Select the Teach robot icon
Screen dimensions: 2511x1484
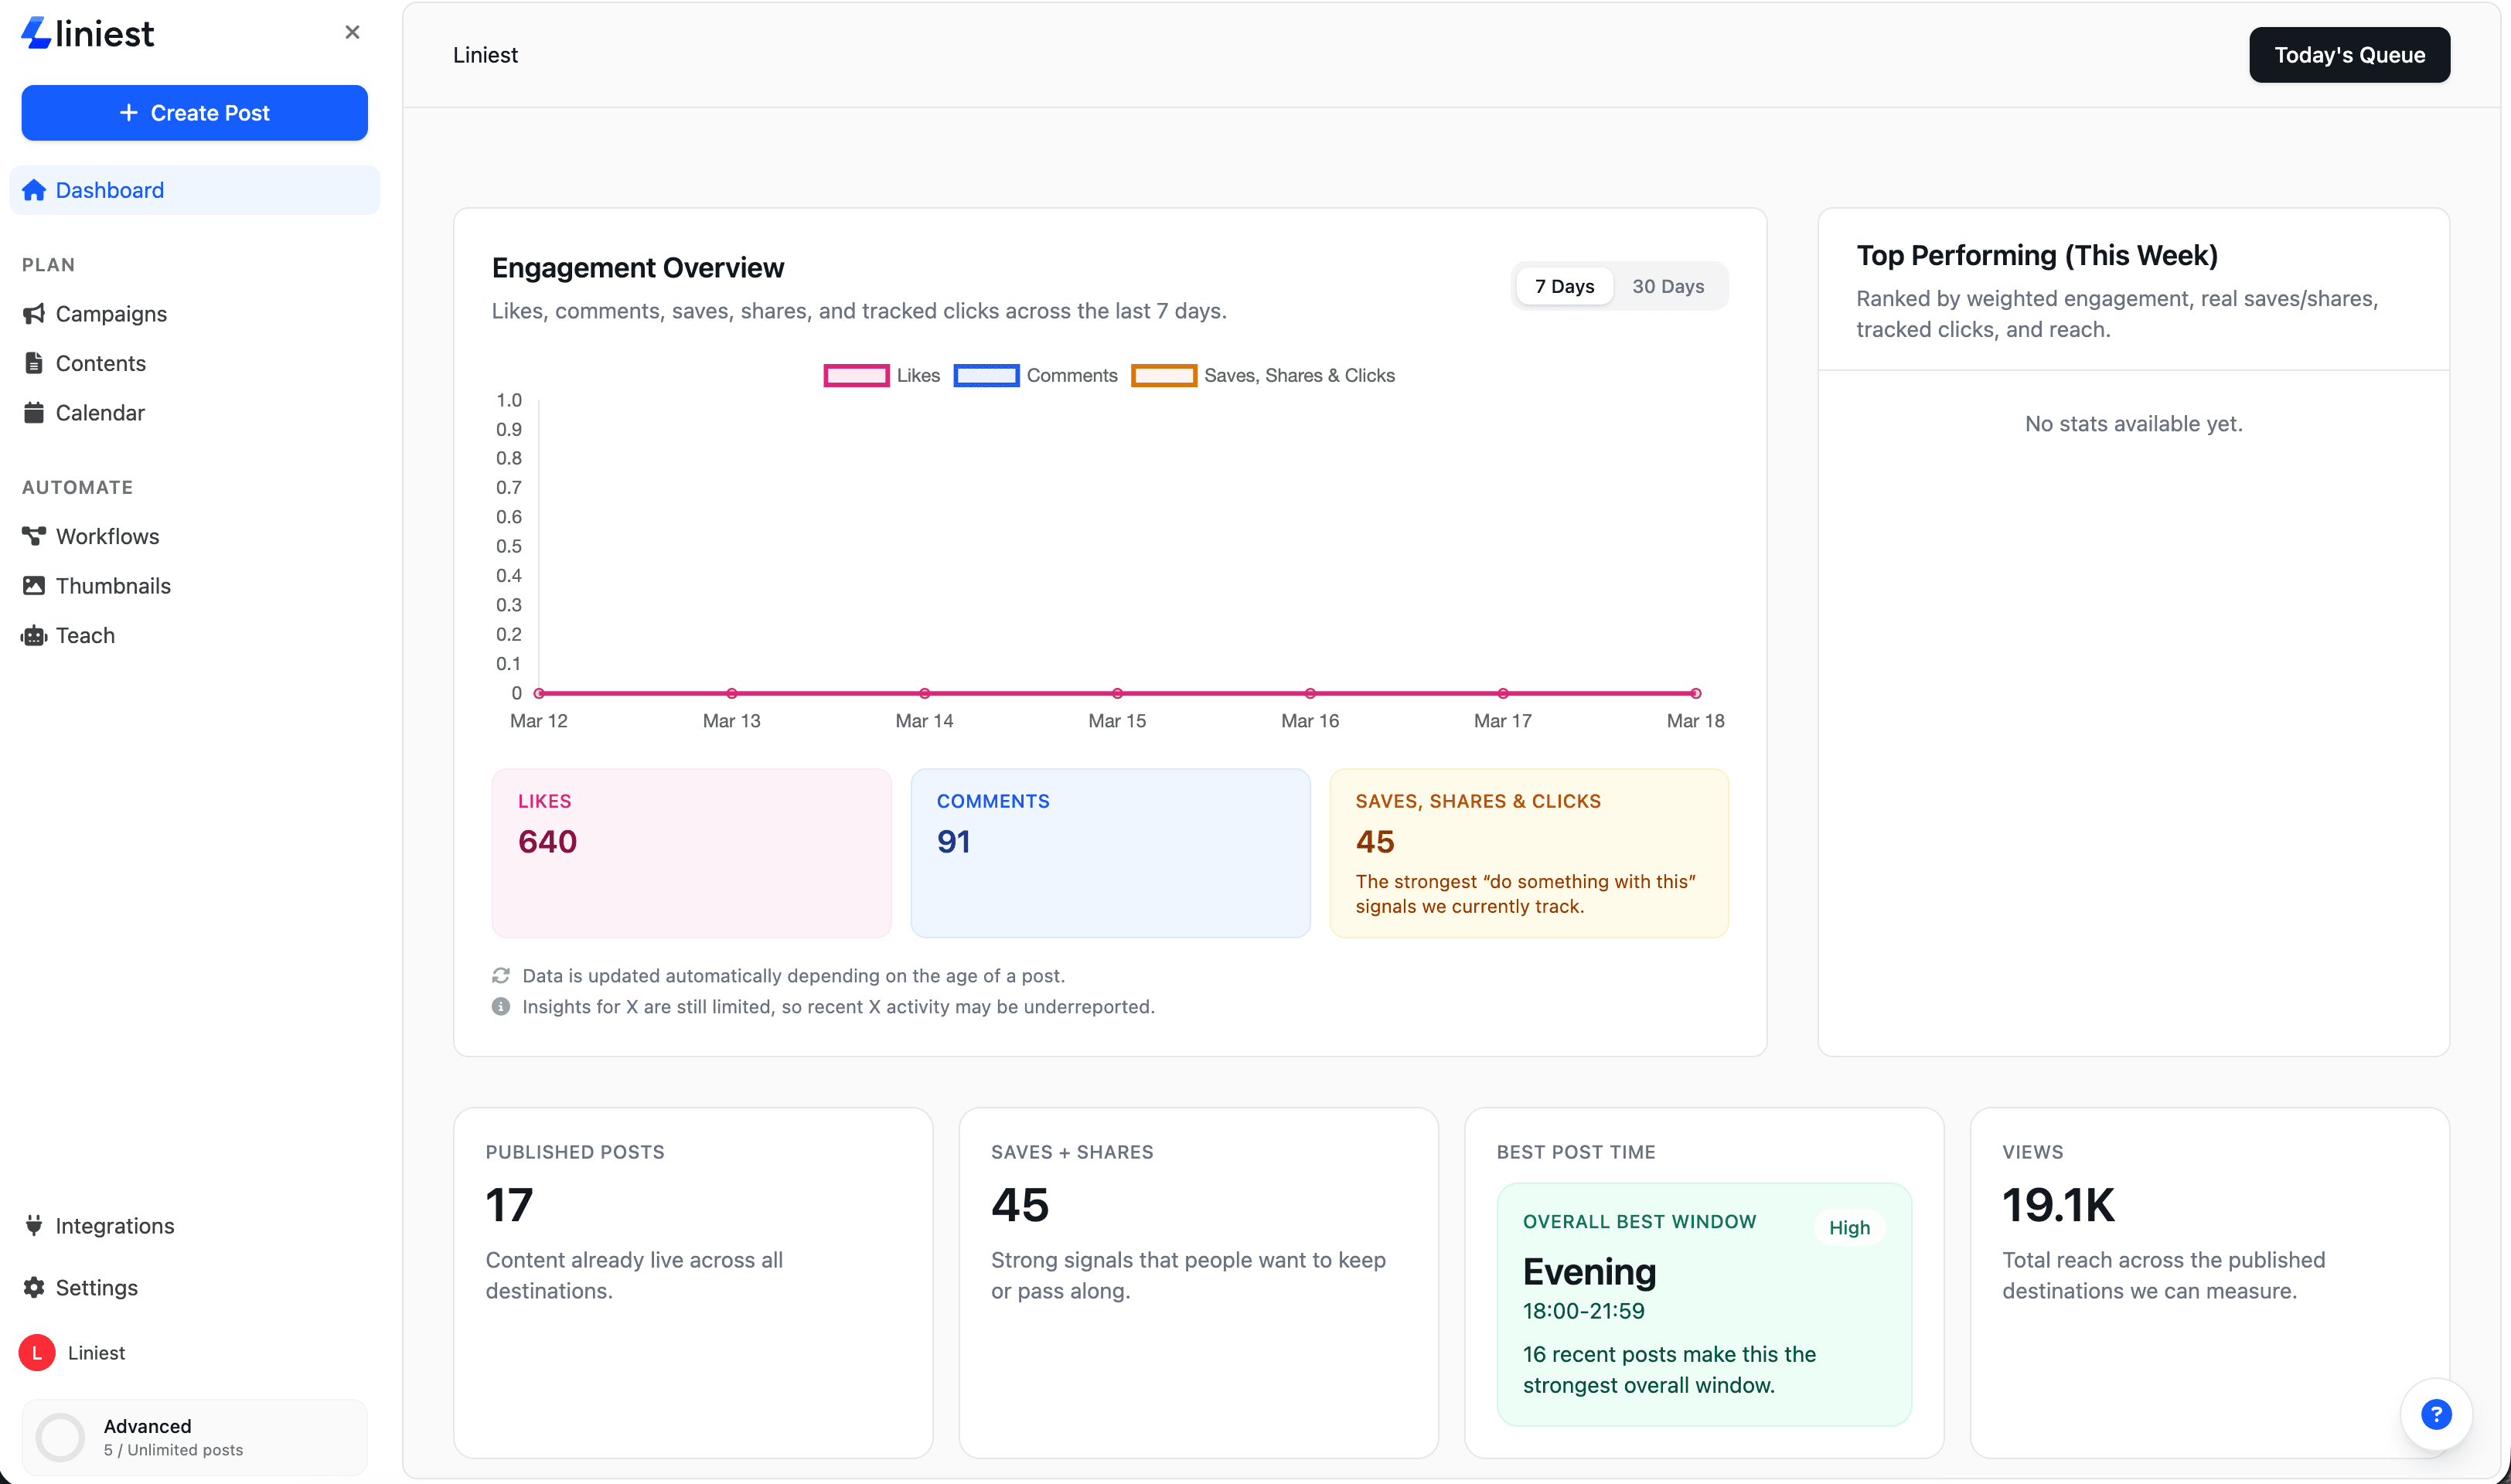35,635
